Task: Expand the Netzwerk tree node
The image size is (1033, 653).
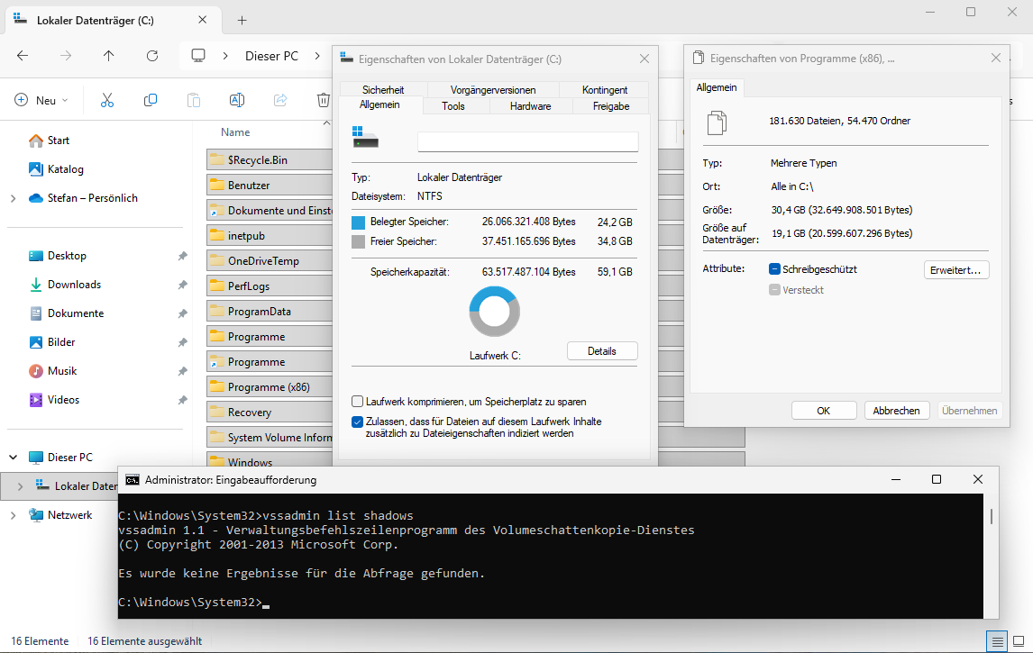Action: click(13, 515)
